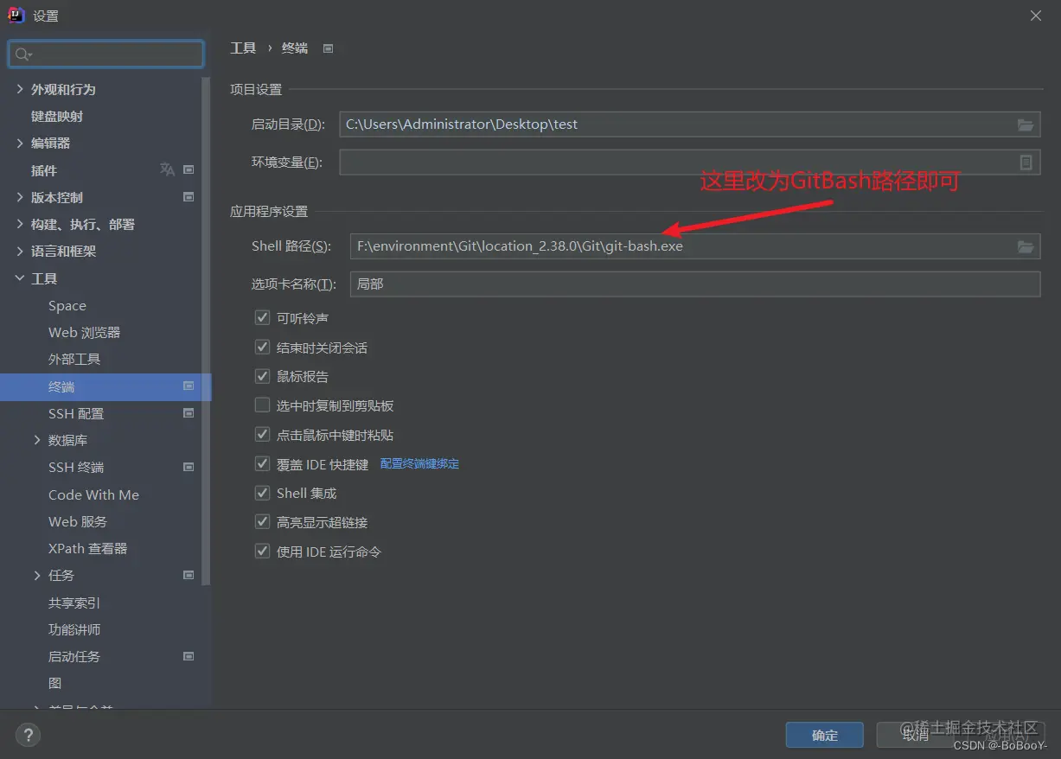This screenshot has width=1061, height=759.
Task: Enable 选中时复制到剪贴板 checkbox
Action: point(263,405)
